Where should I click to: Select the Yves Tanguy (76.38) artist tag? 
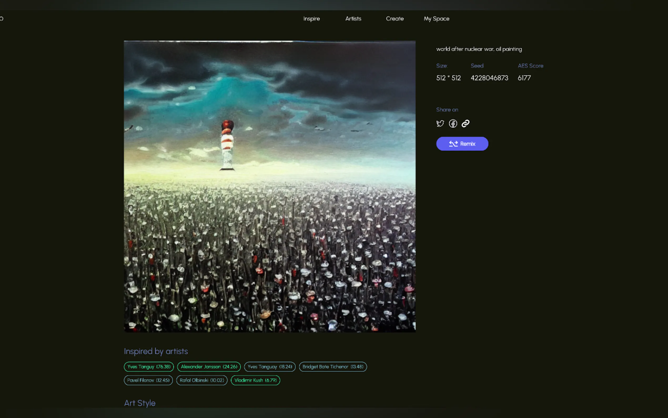tap(149, 367)
